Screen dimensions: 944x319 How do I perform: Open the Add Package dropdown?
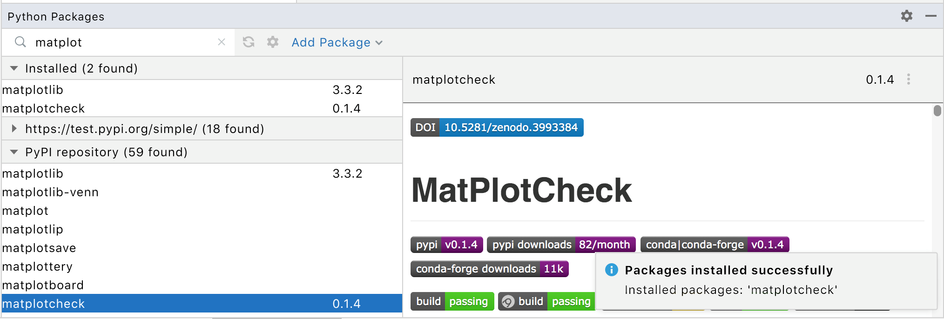point(337,42)
